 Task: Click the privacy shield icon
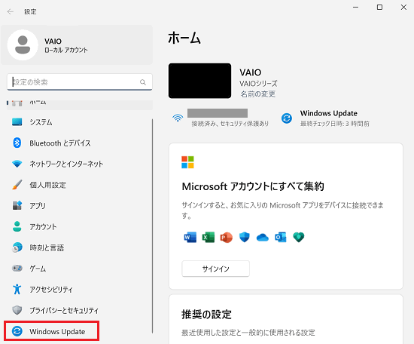[x=17, y=310]
